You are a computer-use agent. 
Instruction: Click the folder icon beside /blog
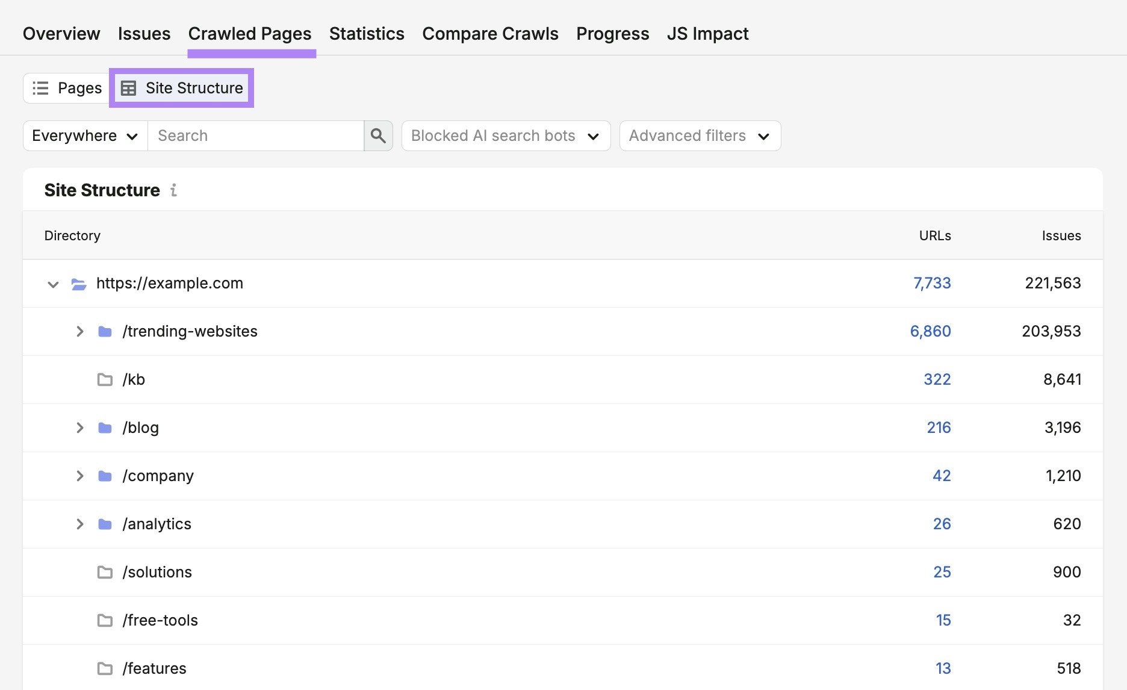(105, 427)
